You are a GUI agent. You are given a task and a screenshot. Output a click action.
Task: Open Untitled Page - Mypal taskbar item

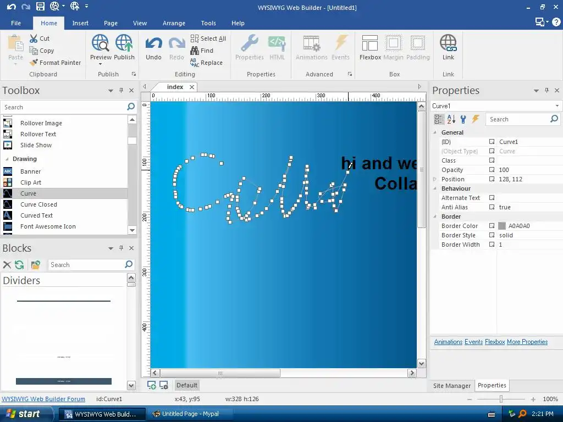(x=190, y=414)
